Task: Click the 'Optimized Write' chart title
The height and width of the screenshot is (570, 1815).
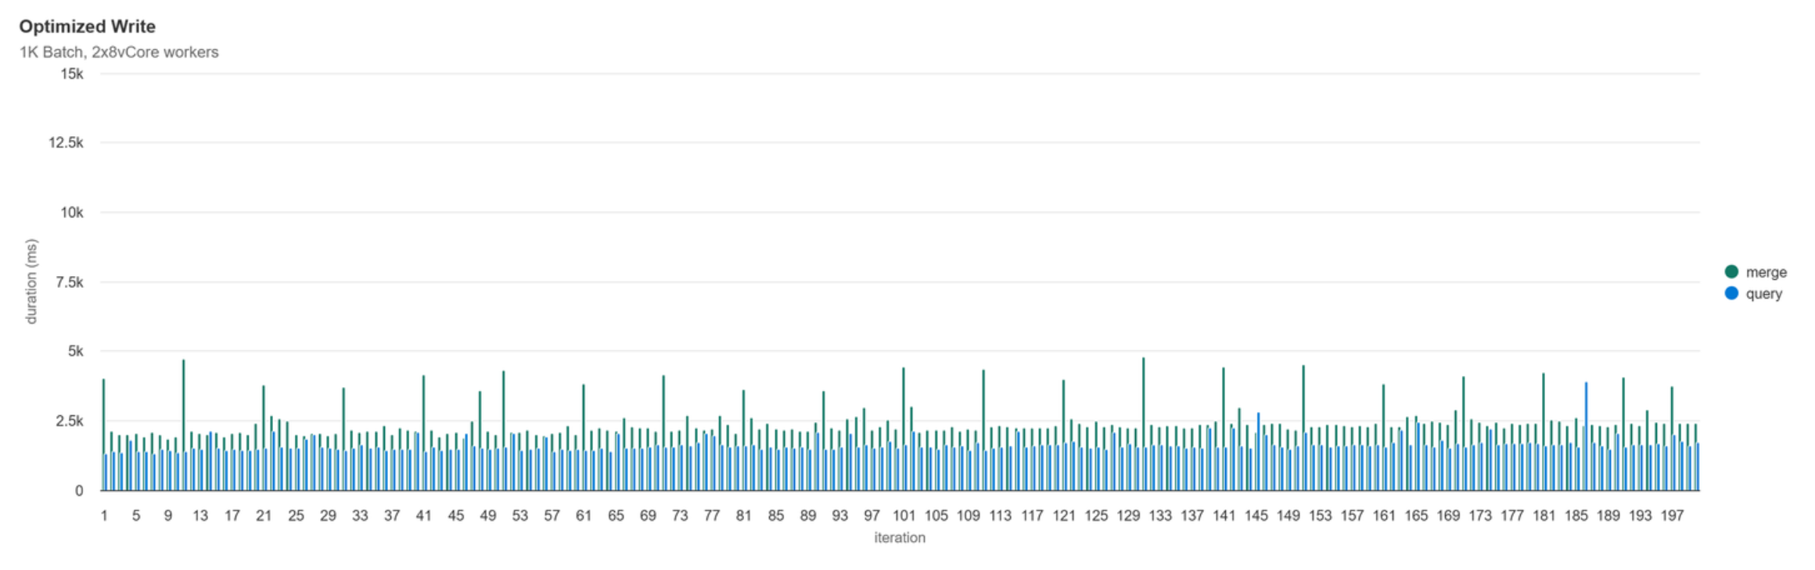Action: click(88, 27)
